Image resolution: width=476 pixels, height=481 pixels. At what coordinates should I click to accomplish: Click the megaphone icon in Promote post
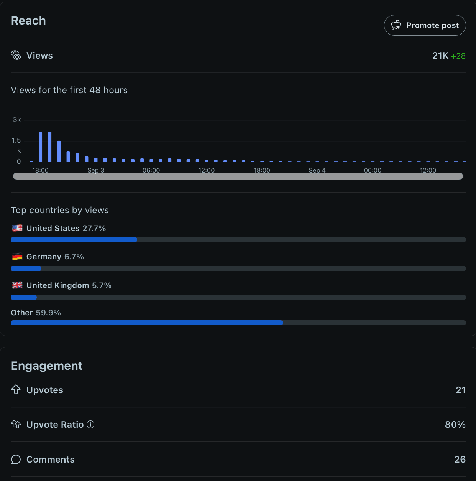point(396,25)
